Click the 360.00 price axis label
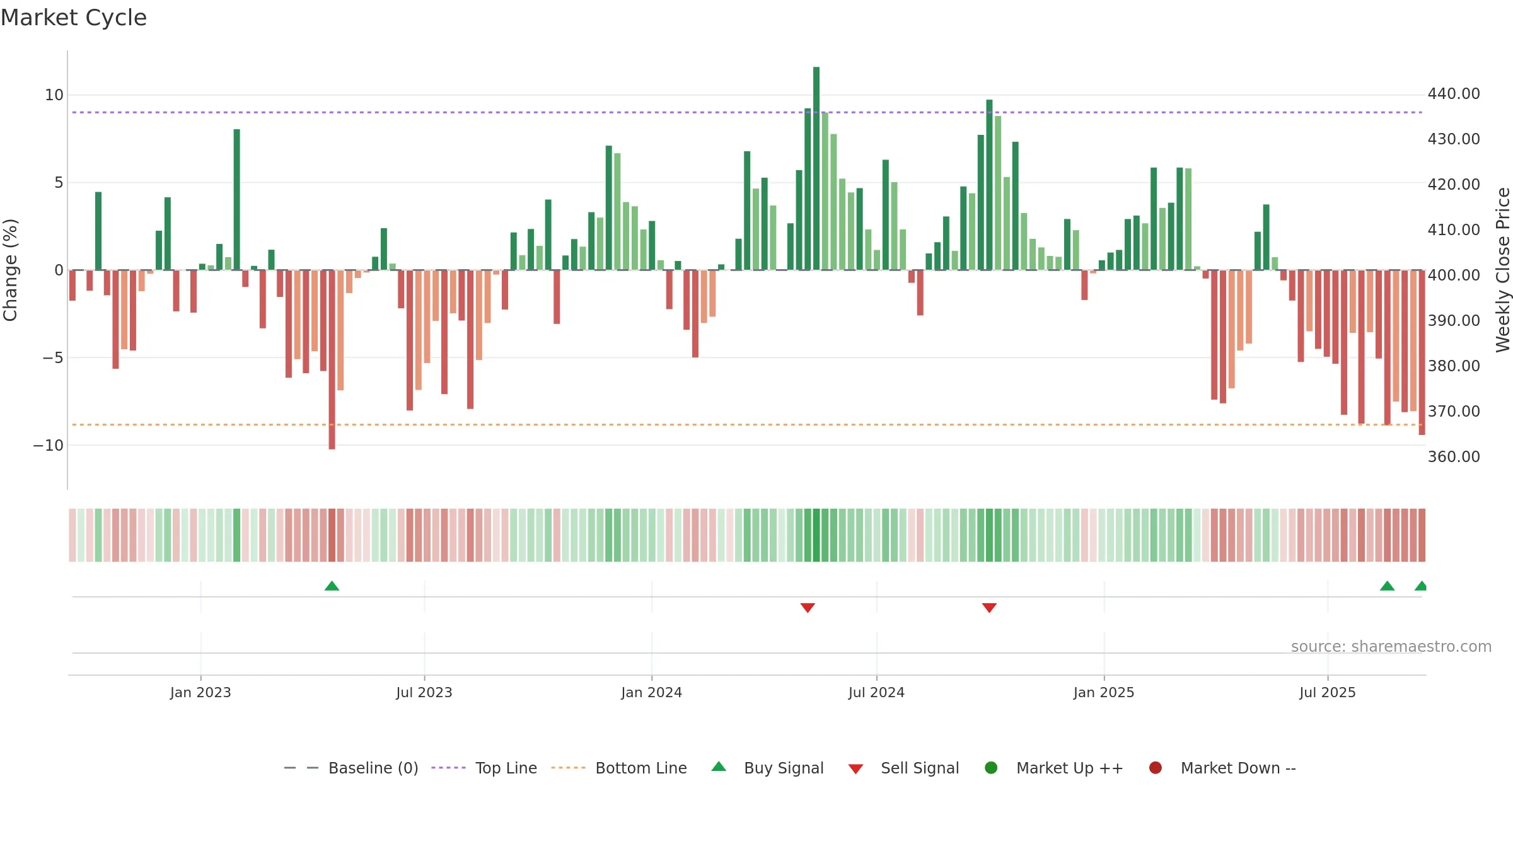This screenshot has height=851, width=1513. tap(1454, 457)
